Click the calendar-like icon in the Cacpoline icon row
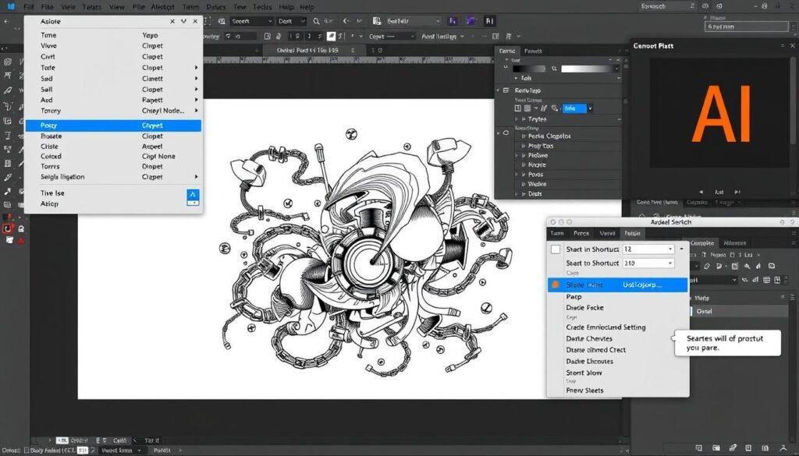Screen dimensions: 799x456 pyautogui.click(x=734, y=266)
